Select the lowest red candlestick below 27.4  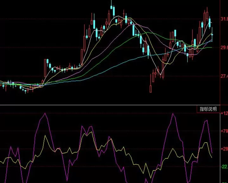[x=151, y=89]
